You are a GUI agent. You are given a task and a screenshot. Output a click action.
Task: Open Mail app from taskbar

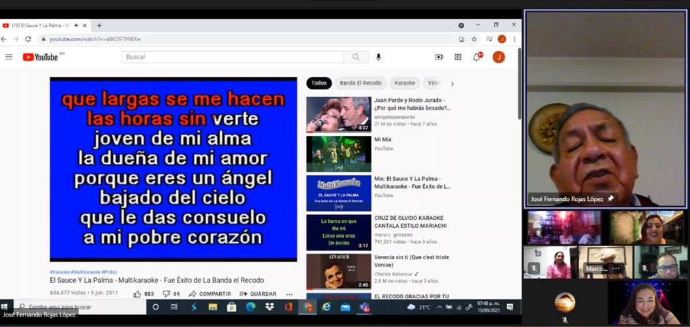[x=345, y=307]
